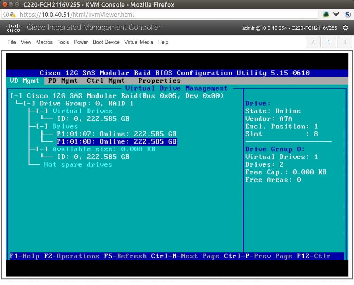Switch to the VD Mgmt tab
The width and height of the screenshot is (354, 285).
(x=25, y=81)
